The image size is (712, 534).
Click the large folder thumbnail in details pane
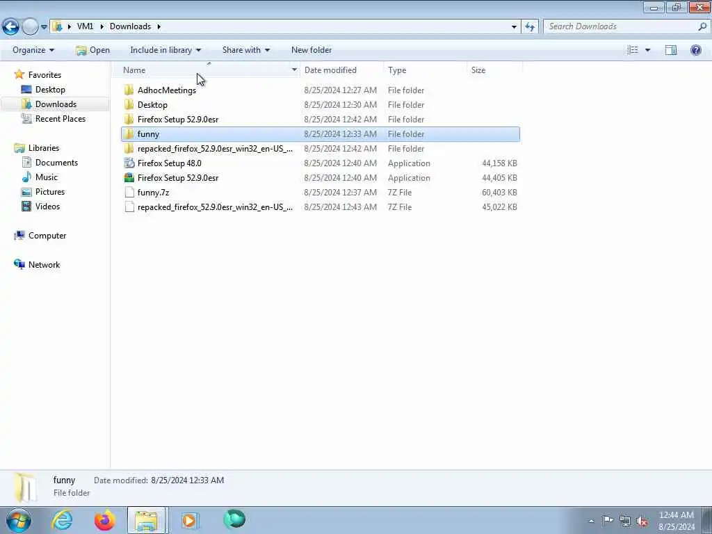[25, 487]
